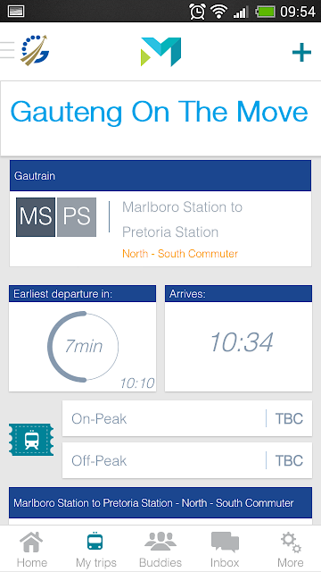Open the Home tab

(32, 550)
